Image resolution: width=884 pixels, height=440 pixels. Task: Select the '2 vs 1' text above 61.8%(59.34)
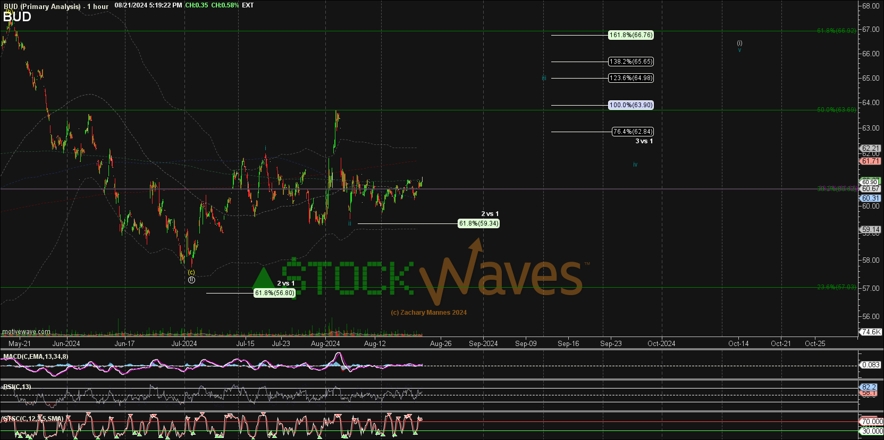(490, 214)
